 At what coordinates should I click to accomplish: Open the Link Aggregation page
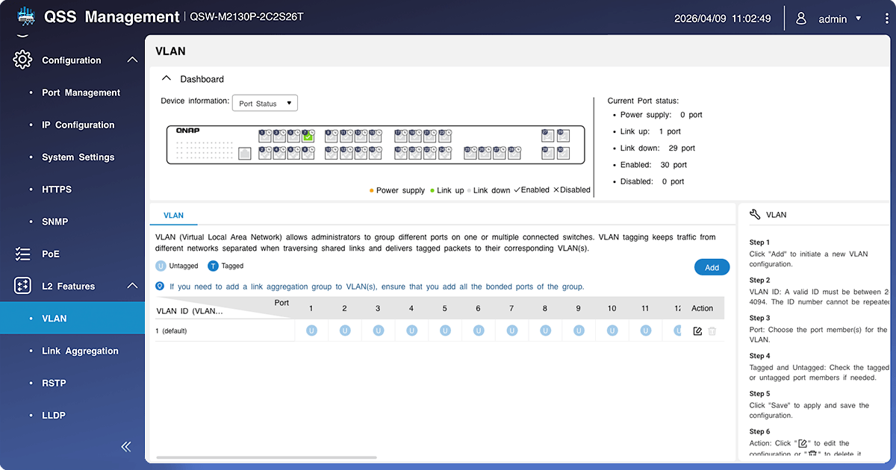click(80, 351)
